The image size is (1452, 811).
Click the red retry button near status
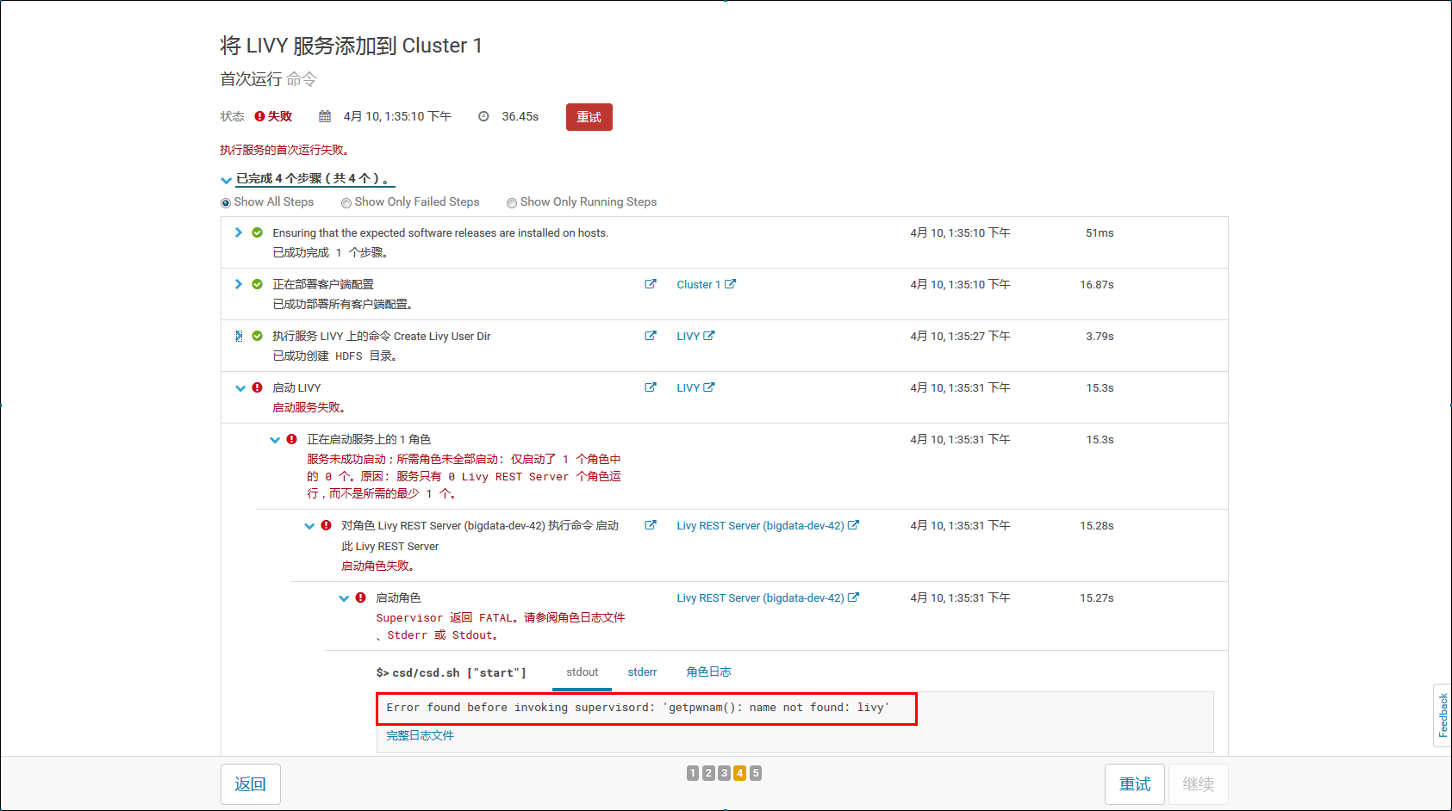click(589, 117)
